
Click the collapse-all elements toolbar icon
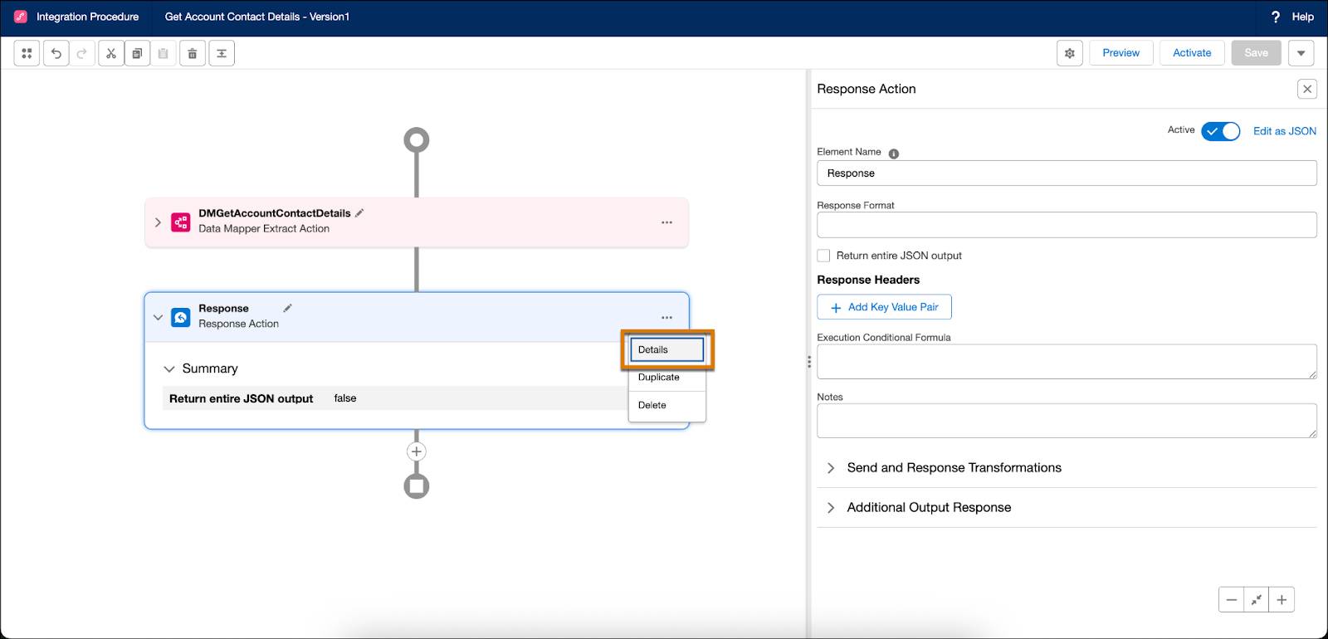(x=222, y=53)
